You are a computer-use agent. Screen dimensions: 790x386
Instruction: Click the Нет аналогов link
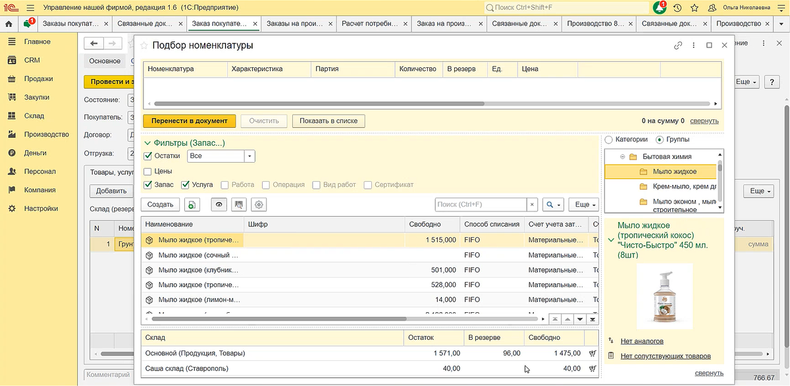[642, 341]
